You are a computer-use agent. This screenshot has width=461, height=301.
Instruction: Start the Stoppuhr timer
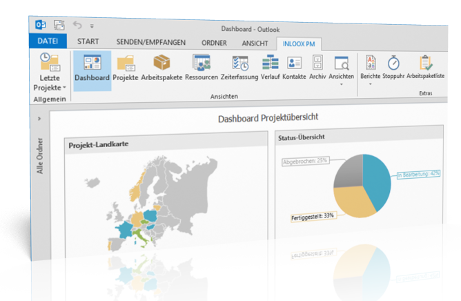point(393,68)
